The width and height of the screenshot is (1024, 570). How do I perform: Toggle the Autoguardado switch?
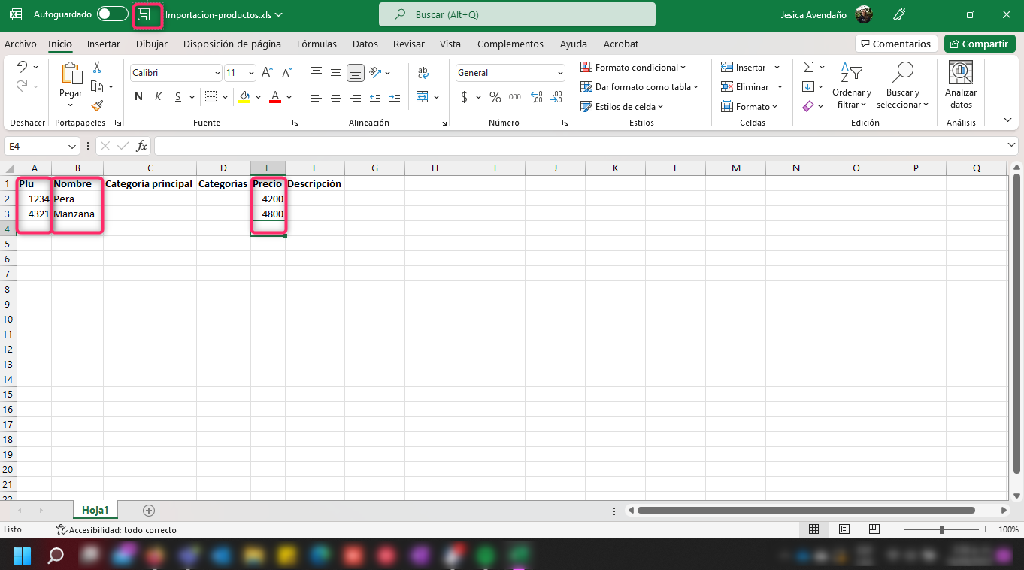(112, 14)
